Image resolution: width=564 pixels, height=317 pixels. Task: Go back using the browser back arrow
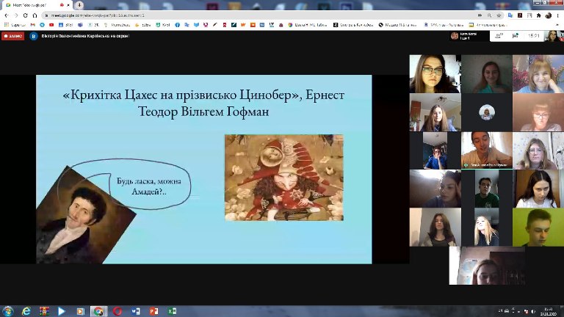pyautogui.click(x=7, y=15)
